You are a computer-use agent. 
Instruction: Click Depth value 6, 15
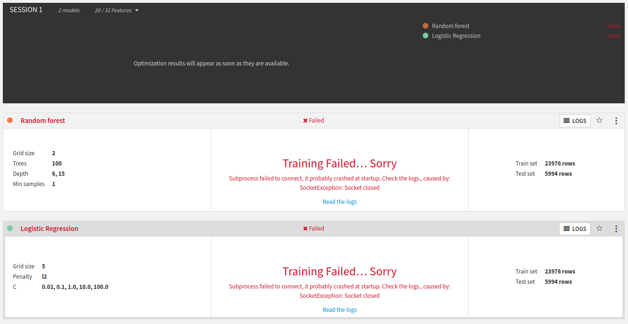tap(58, 174)
